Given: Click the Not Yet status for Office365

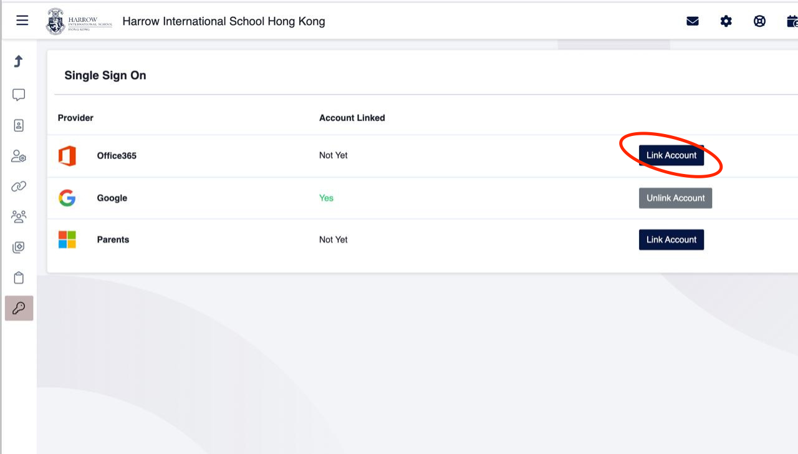Looking at the screenshot, I should point(334,155).
